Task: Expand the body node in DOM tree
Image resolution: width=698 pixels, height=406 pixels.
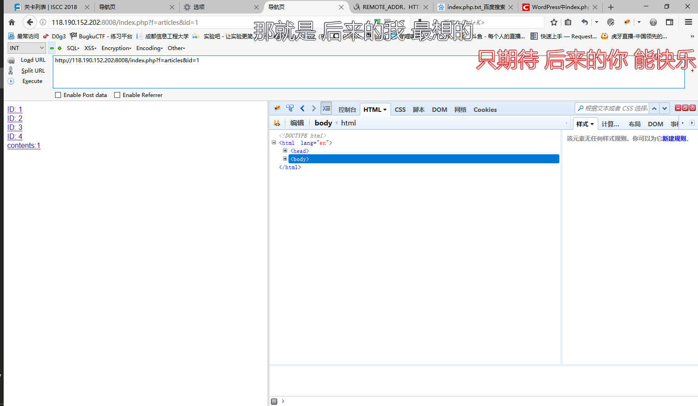Action: [x=285, y=159]
